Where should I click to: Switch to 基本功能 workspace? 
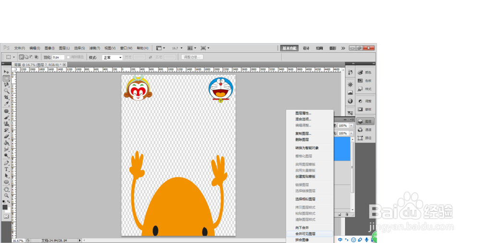(x=289, y=48)
